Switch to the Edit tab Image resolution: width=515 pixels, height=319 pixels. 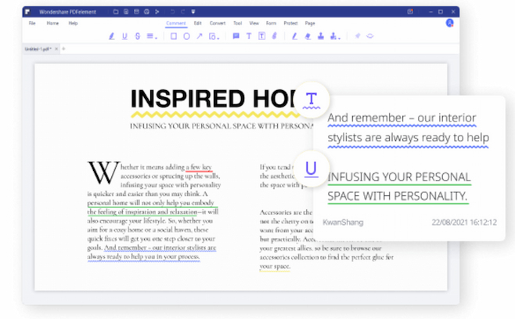click(x=198, y=24)
